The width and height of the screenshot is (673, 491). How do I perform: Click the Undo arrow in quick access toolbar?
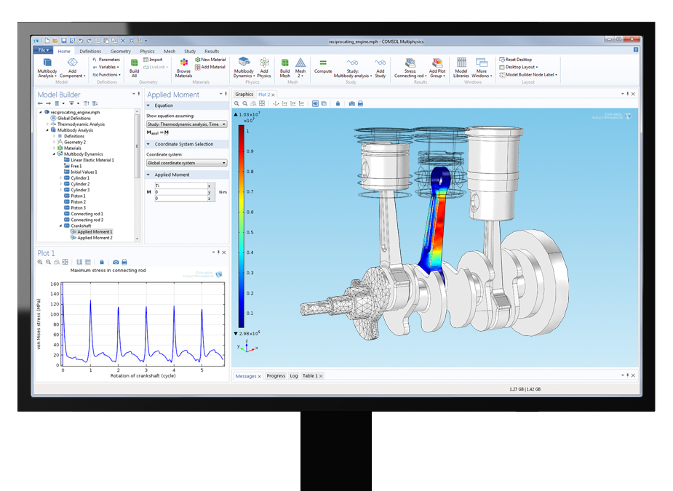(x=81, y=41)
